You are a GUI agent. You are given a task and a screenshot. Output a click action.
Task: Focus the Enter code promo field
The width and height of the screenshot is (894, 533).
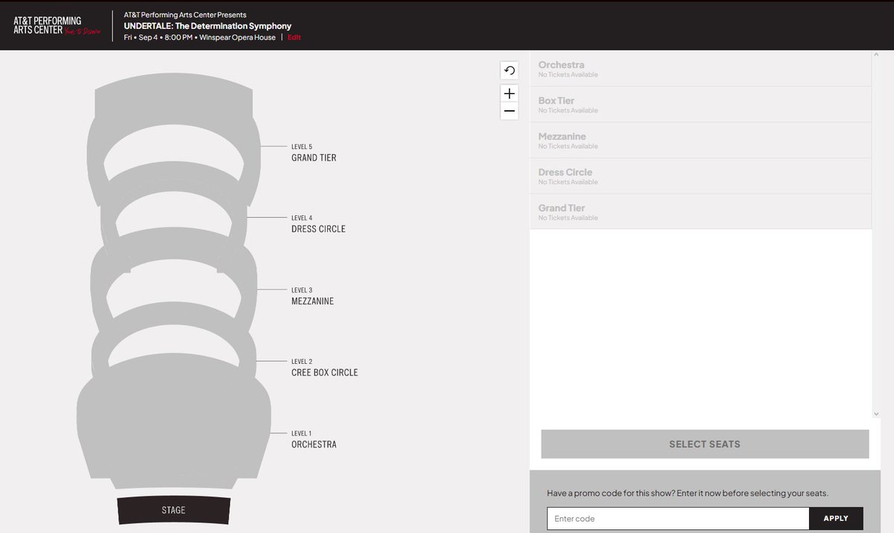pyautogui.click(x=678, y=518)
